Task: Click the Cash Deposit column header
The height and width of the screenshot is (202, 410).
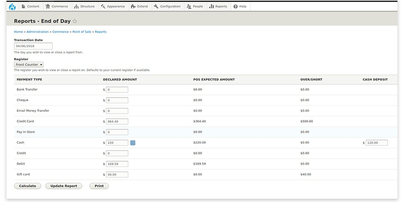Action: click(375, 79)
